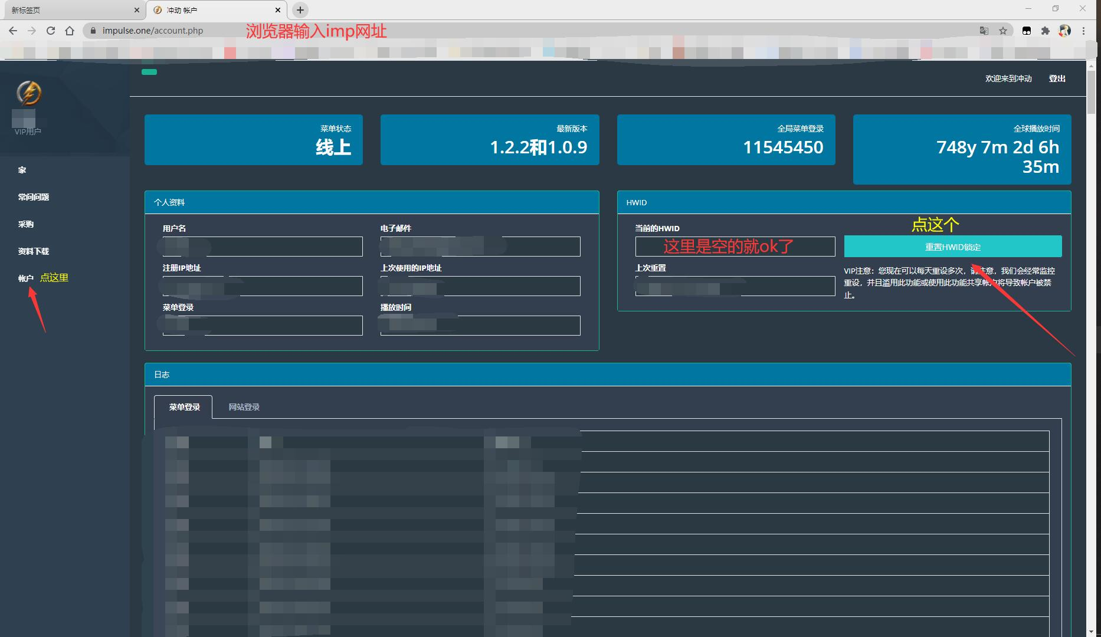This screenshot has width=1101, height=637.
Task: Click the 重置HWID锁定 button
Action: click(953, 247)
